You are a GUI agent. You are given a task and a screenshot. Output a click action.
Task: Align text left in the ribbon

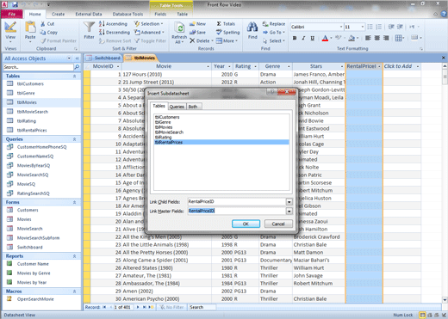[x=368, y=38]
